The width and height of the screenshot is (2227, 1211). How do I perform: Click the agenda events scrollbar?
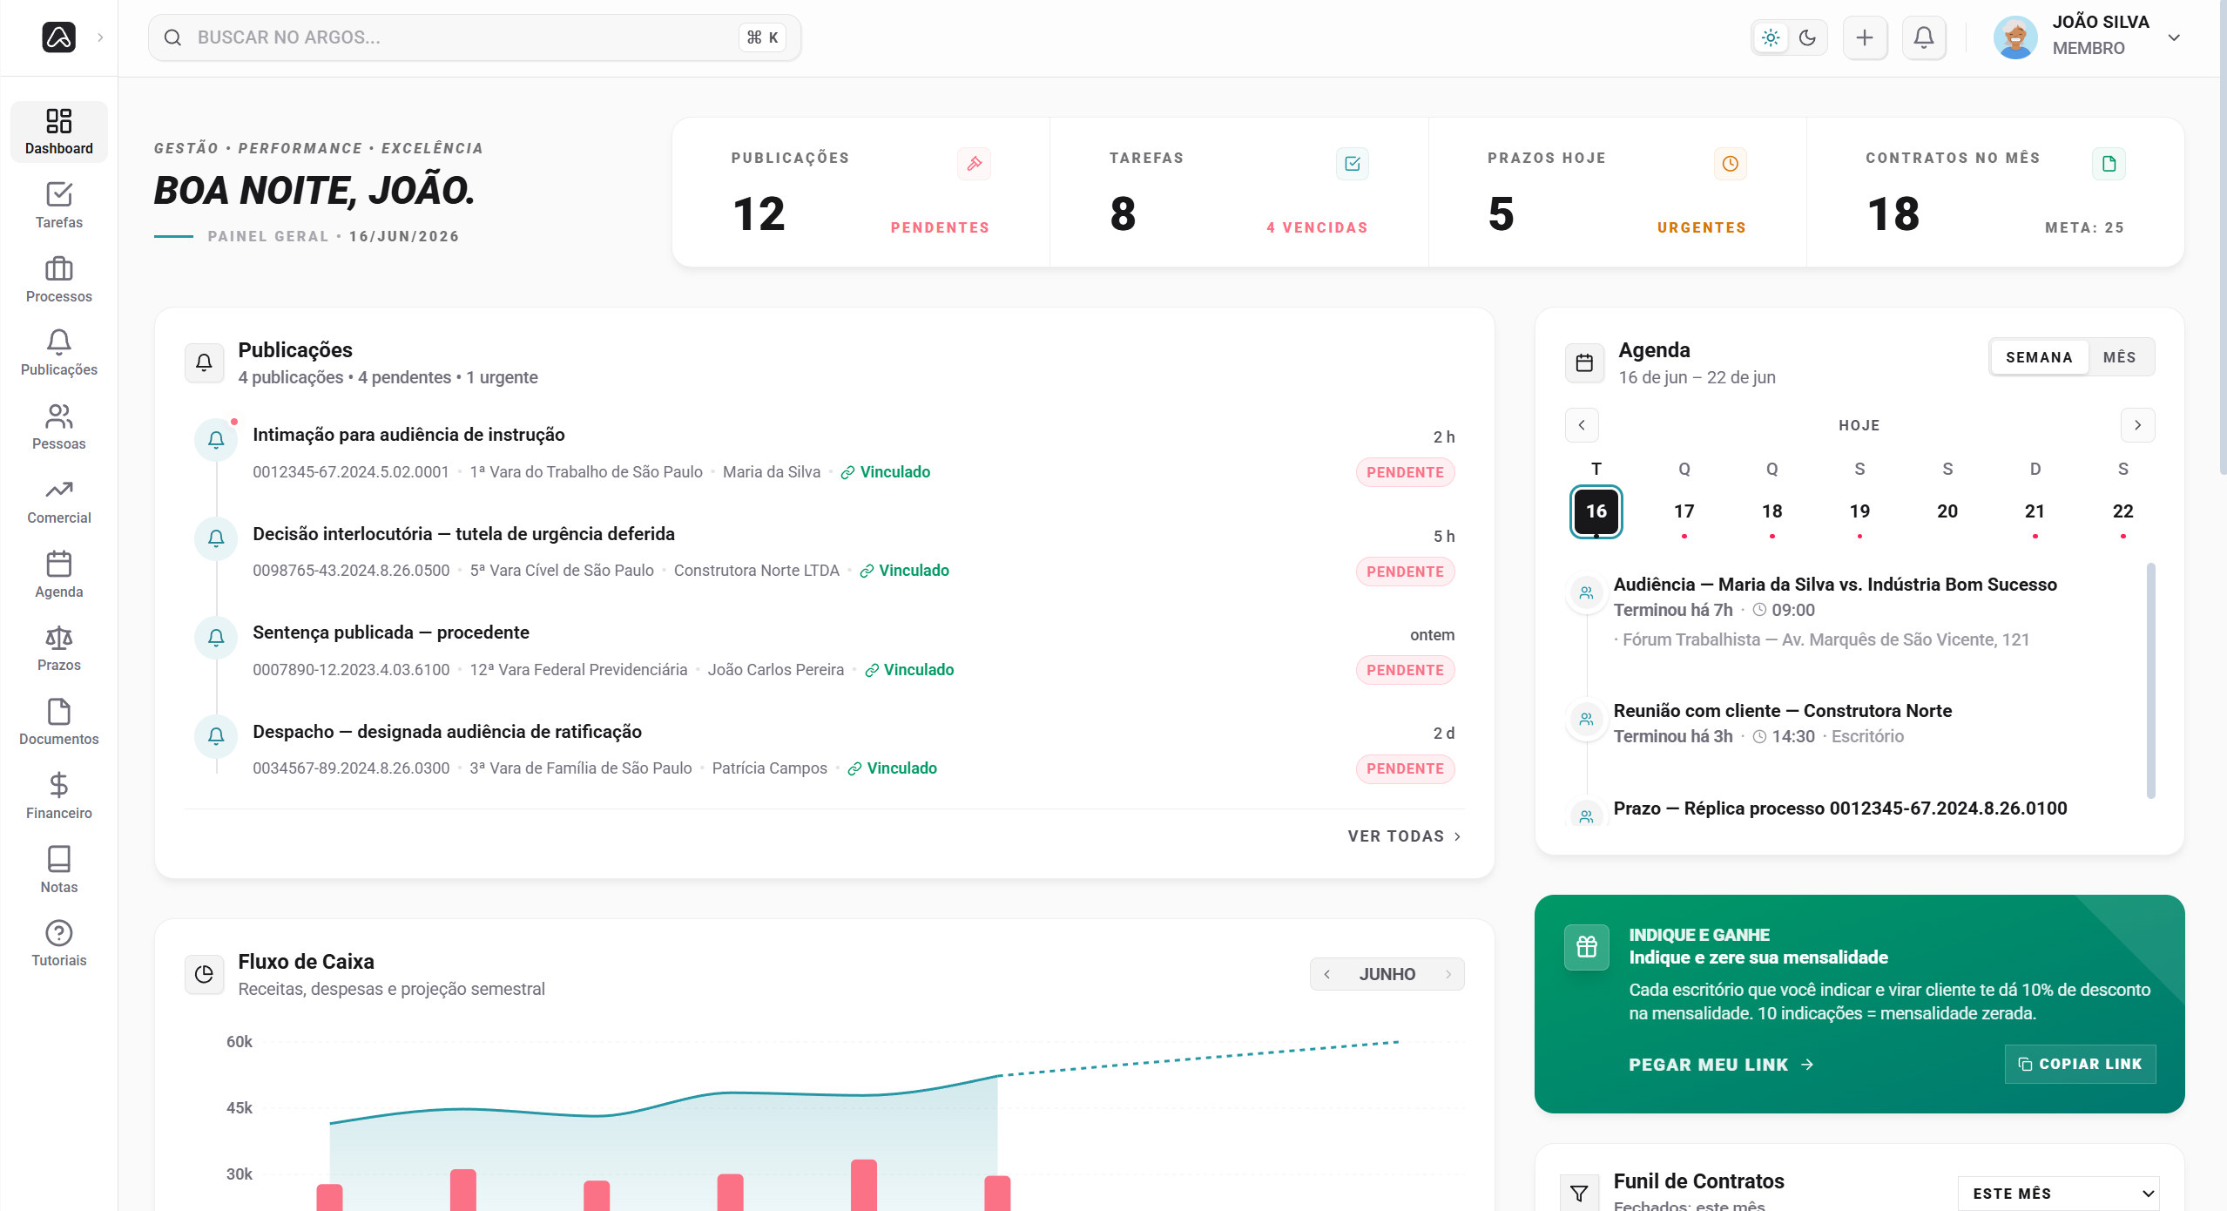[2150, 680]
